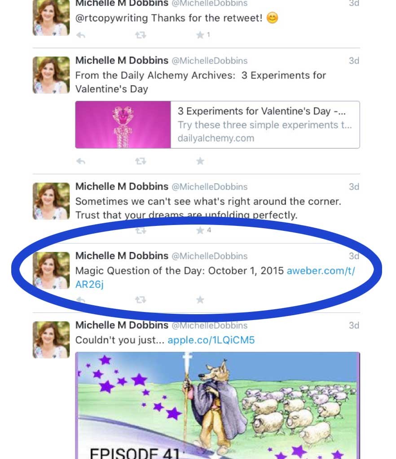Image resolution: width=396 pixels, height=459 pixels.
Task: Open the avatar on the Valentine's Day tweet
Action: 51,75
